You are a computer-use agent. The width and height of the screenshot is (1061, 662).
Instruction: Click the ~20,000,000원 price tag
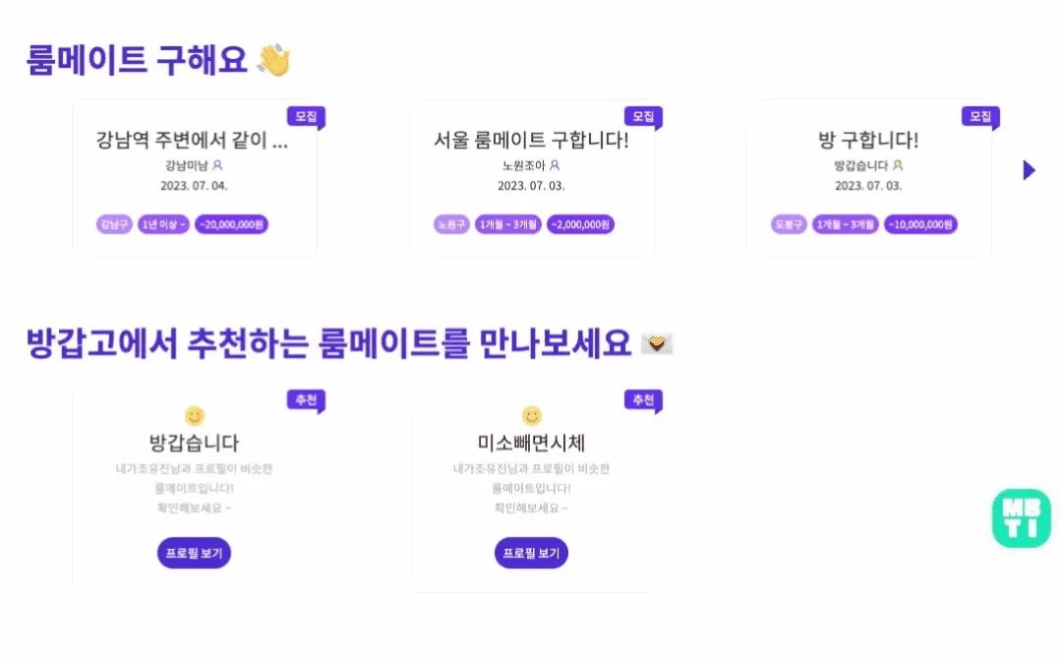pos(232,224)
